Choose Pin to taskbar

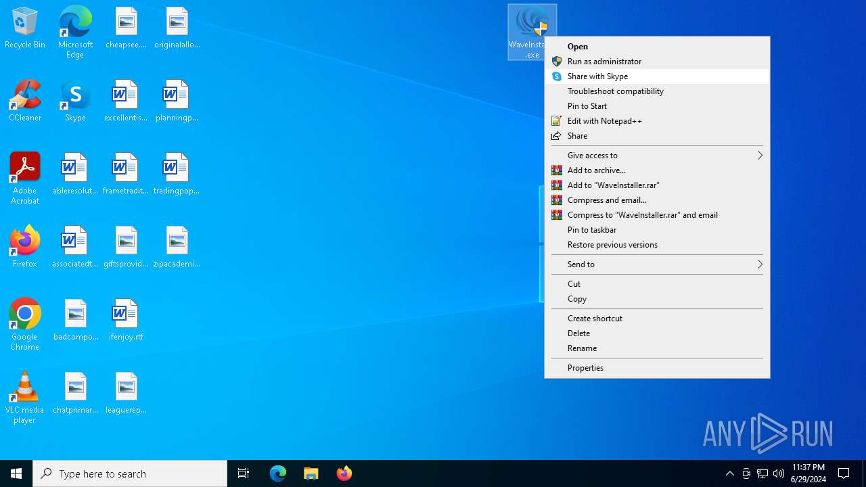pyautogui.click(x=657, y=230)
